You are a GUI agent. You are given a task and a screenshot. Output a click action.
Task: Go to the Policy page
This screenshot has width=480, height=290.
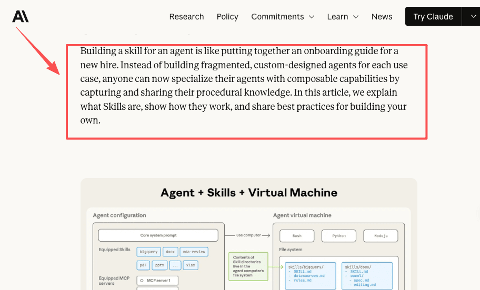227,16
